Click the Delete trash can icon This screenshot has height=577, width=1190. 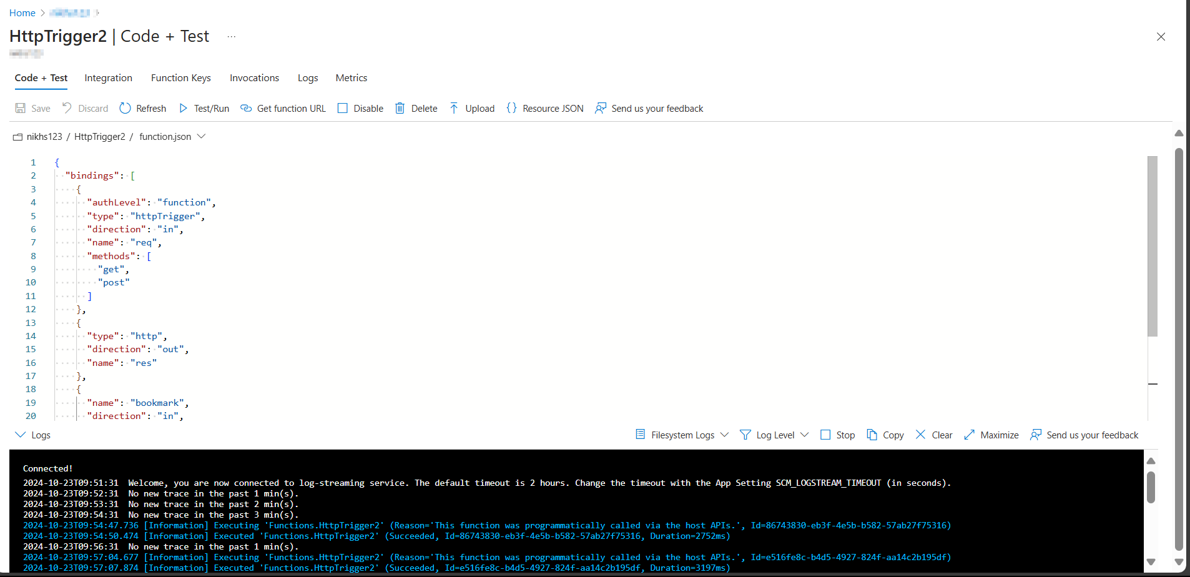click(400, 108)
